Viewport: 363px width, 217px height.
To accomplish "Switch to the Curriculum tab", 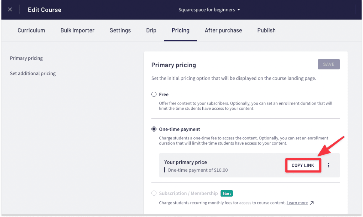I will pos(31,30).
